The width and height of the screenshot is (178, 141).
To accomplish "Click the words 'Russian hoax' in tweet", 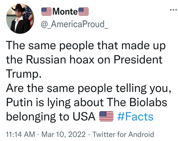I will click(x=60, y=59).
